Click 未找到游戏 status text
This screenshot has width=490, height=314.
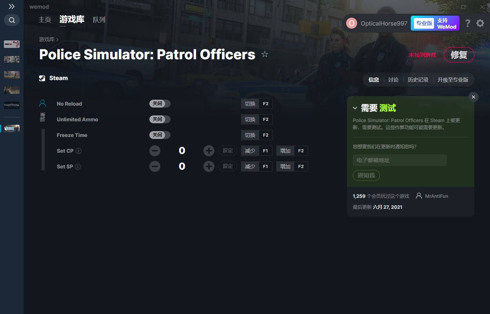[422, 55]
